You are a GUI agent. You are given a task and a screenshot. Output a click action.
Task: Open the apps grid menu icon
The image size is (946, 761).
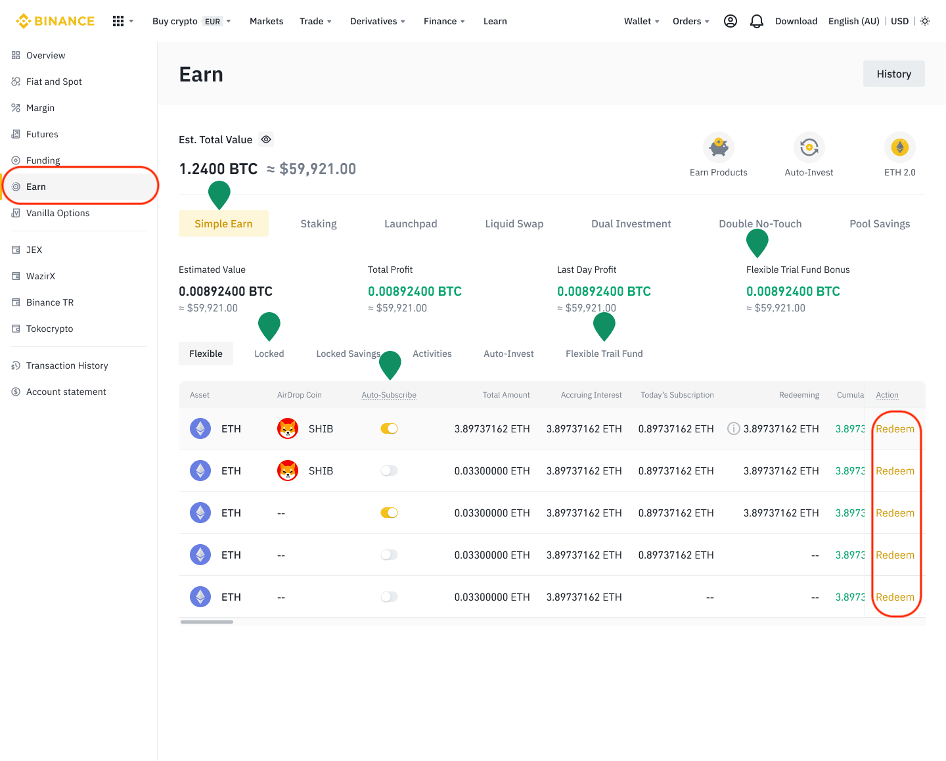(x=118, y=21)
